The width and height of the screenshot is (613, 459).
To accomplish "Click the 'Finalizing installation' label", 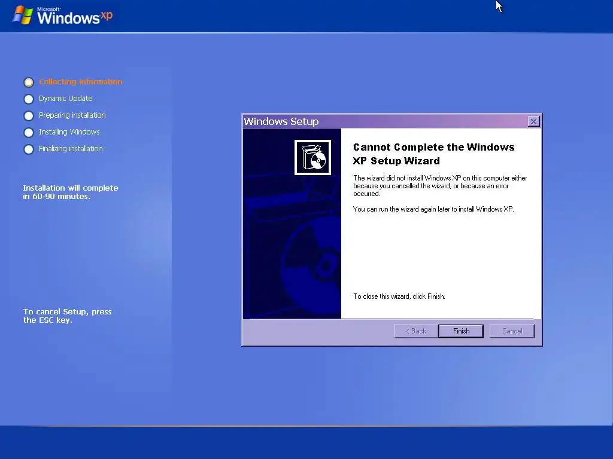I will click(71, 149).
